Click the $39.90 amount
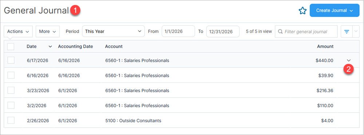The height and width of the screenshot is (135, 364). coord(326,75)
